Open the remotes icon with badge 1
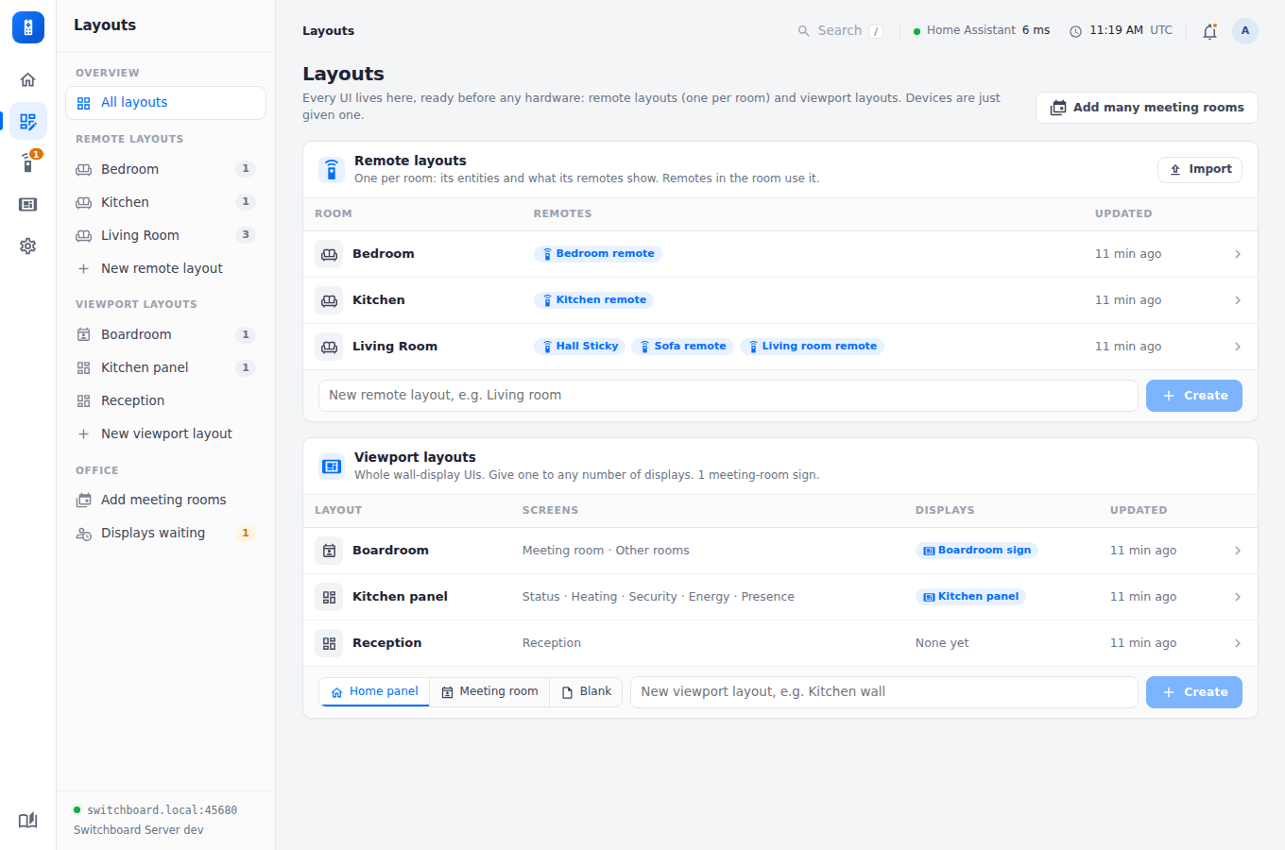 (x=28, y=163)
